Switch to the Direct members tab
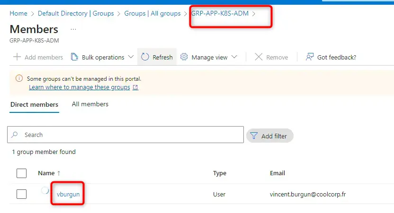This screenshot has width=394, height=213. coord(34,104)
